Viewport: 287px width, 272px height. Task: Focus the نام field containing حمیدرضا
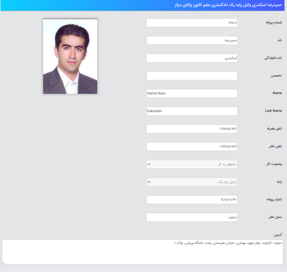tap(192, 40)
